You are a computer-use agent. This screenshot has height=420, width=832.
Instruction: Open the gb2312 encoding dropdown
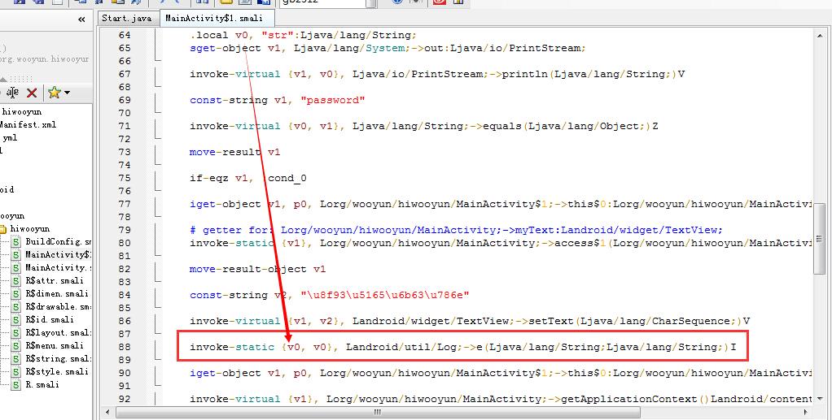point(370,2)
